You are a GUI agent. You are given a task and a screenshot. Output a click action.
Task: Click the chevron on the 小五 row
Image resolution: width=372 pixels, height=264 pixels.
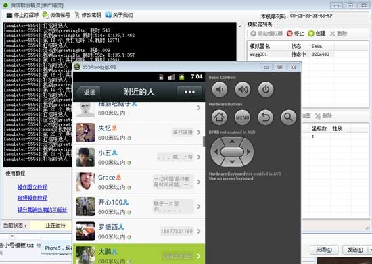[x=199, y=157]
